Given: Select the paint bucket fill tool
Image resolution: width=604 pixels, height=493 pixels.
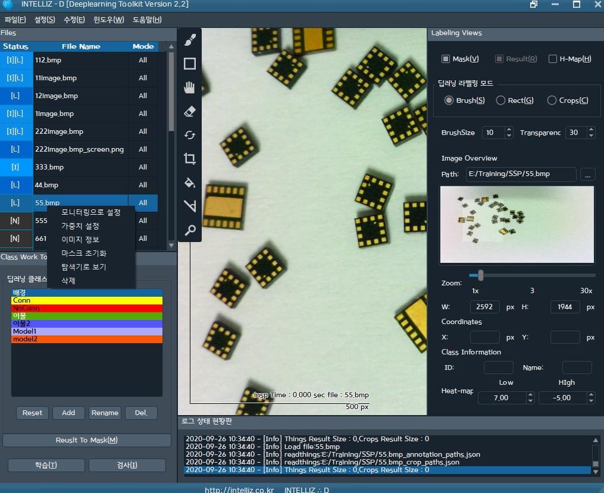Looking at the screenshot, I should point(189,183).
